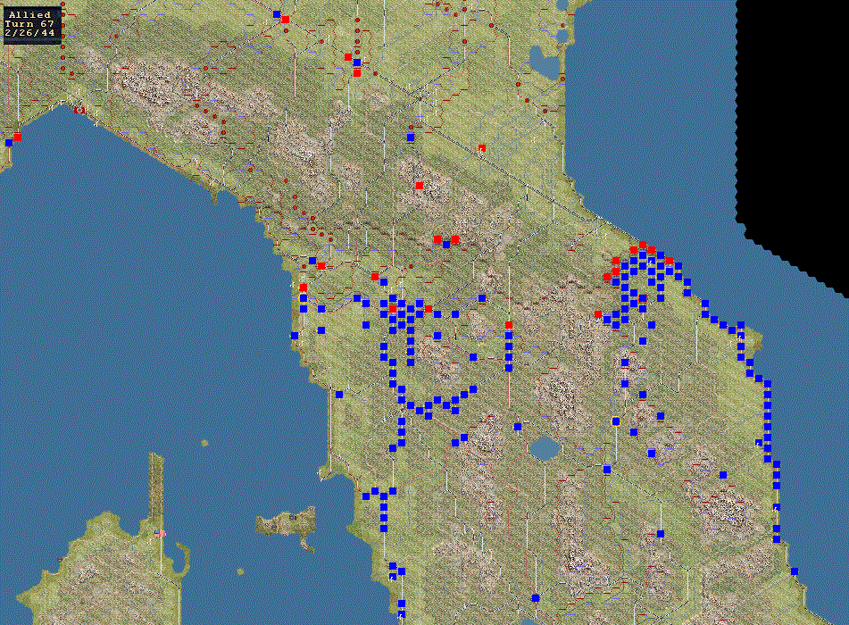
Task: Select the yellow-outlined blue unit on the west coast
Action: click(304, 298)
